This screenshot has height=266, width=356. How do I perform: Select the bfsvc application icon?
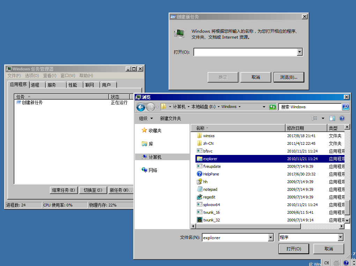(x=199, y=151)
